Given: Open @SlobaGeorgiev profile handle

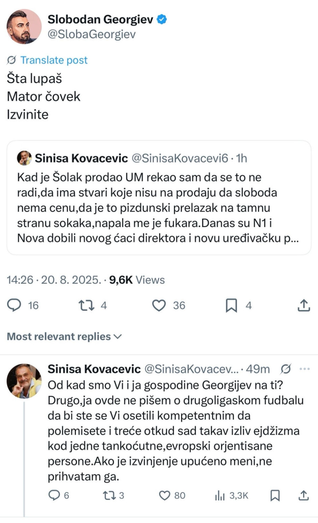Looking at the screenshot, I should (x=92, y=34).
